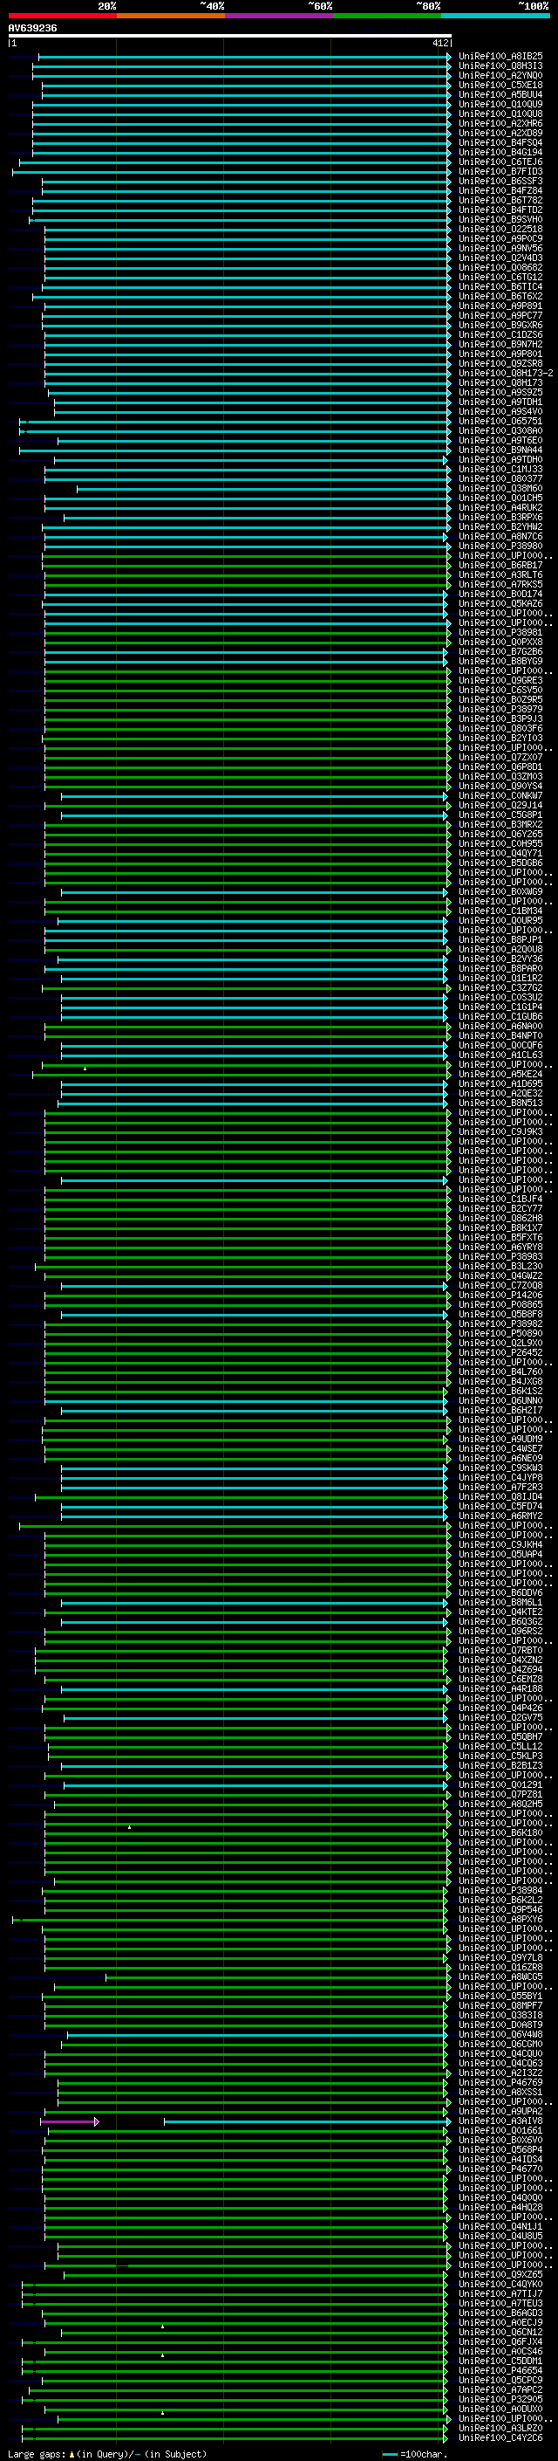Image resolution: width=558 pixels, height=2461 pixels.
Task: Click the red 20% identity legend segment
Action: [x=62, y=16]
